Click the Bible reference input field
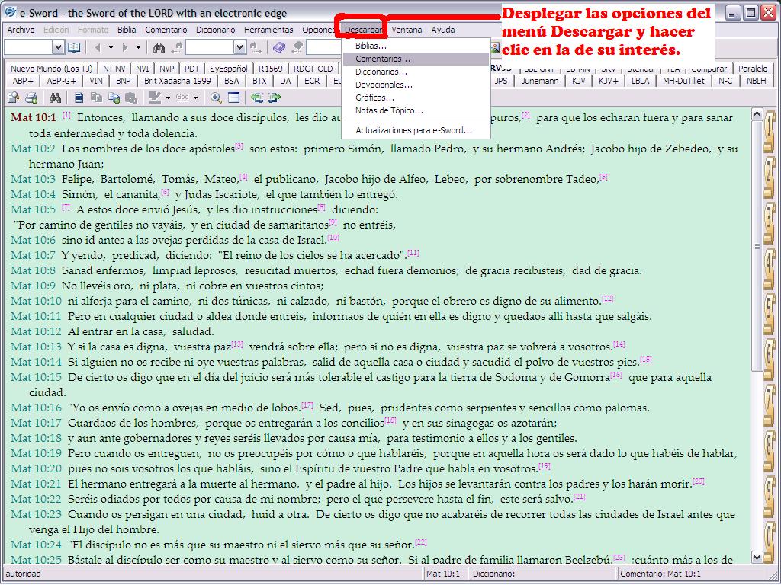The image size is (781, 585). [x=28, y=47]
